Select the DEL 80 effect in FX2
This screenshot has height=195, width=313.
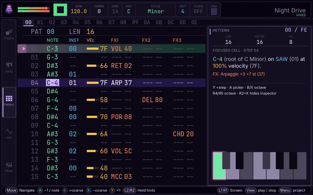pos(152,100)
